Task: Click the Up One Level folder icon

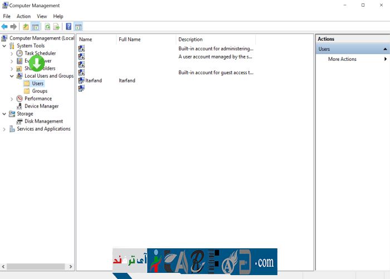Action: pos(26,26)
